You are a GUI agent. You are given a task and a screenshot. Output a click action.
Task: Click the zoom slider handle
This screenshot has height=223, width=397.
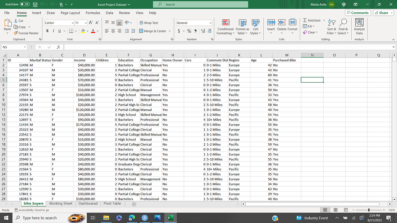point(369,210)
